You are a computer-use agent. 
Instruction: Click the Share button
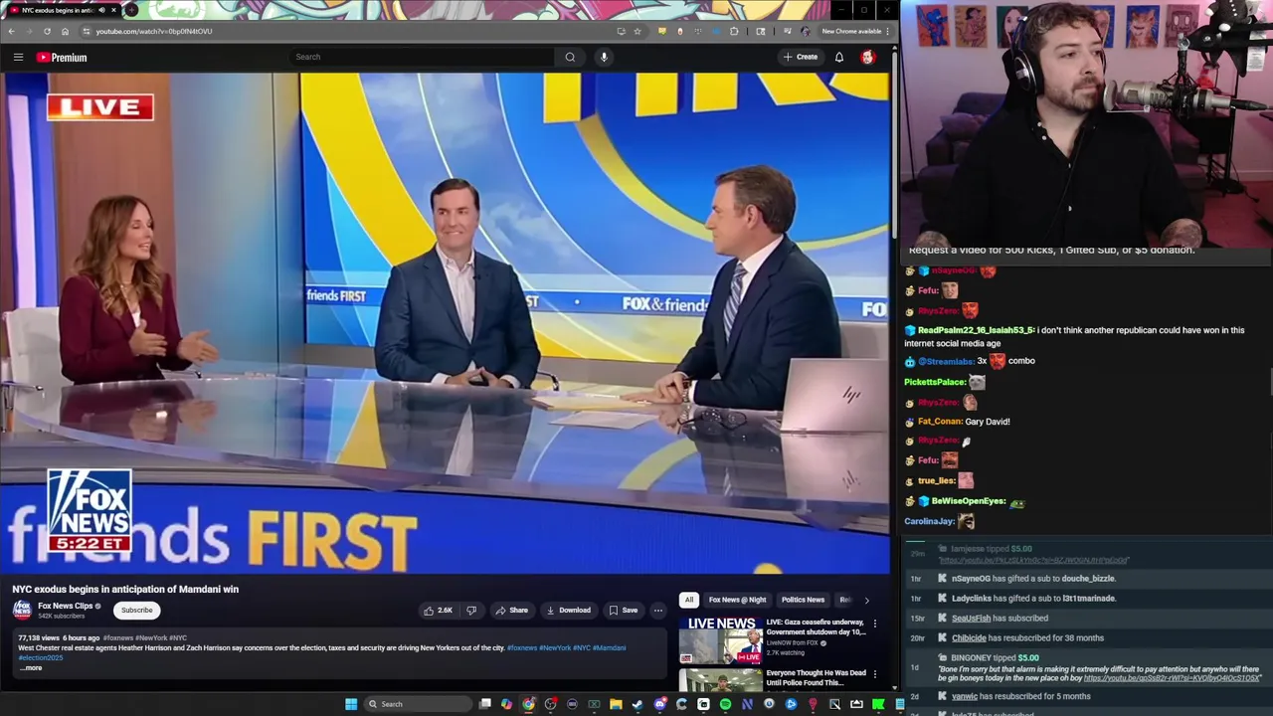click(x=511, y=610)
